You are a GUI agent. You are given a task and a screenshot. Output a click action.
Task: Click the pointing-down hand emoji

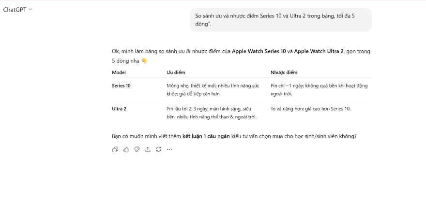pyautogui.click(x=144, y=61)
